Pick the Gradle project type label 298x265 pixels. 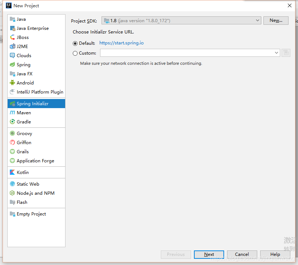point(24,122)
